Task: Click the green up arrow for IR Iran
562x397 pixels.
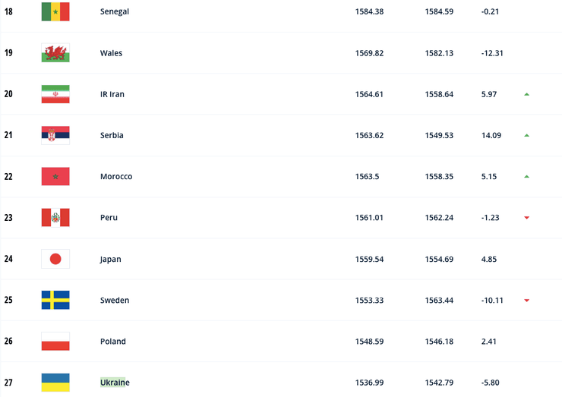Action: [x=526, y=94]
